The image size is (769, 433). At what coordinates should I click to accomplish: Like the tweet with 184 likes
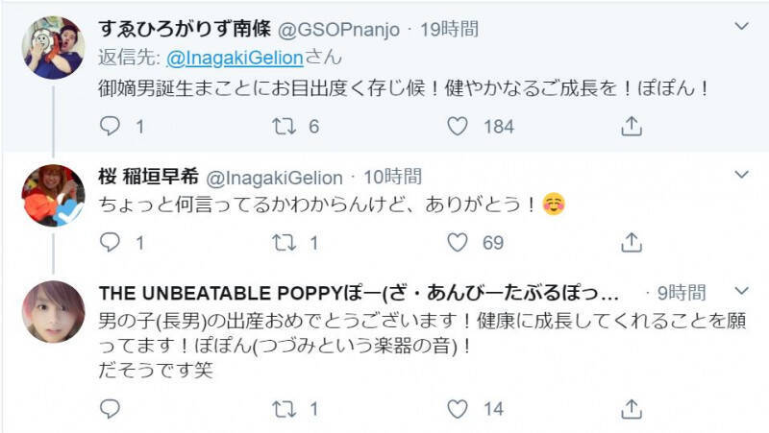(459, 126)
